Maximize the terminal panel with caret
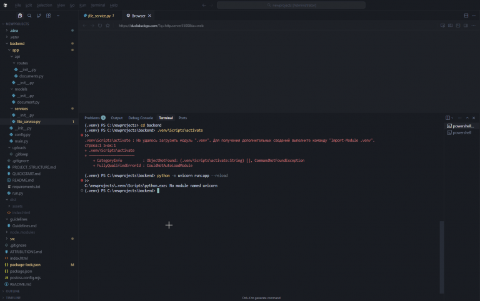This screenshot has height=301, width=480. pyautogui.click(x=467, y=118)
